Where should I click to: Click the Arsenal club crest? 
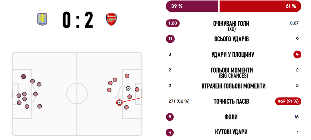111,20
